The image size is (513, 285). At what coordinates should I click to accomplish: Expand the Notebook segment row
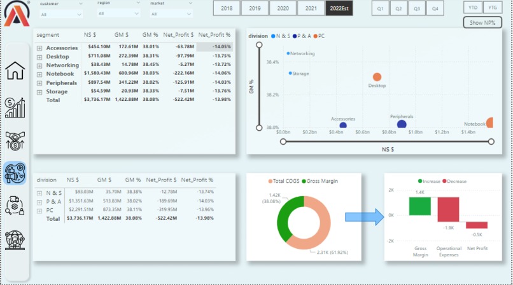[39, 74]
